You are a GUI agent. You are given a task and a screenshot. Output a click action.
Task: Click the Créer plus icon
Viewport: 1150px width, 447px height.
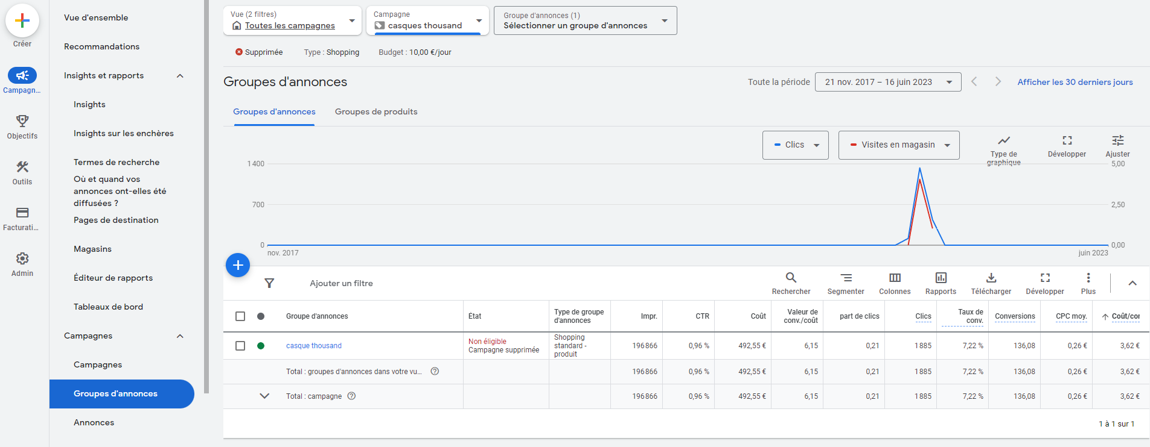tap(22, 20)
